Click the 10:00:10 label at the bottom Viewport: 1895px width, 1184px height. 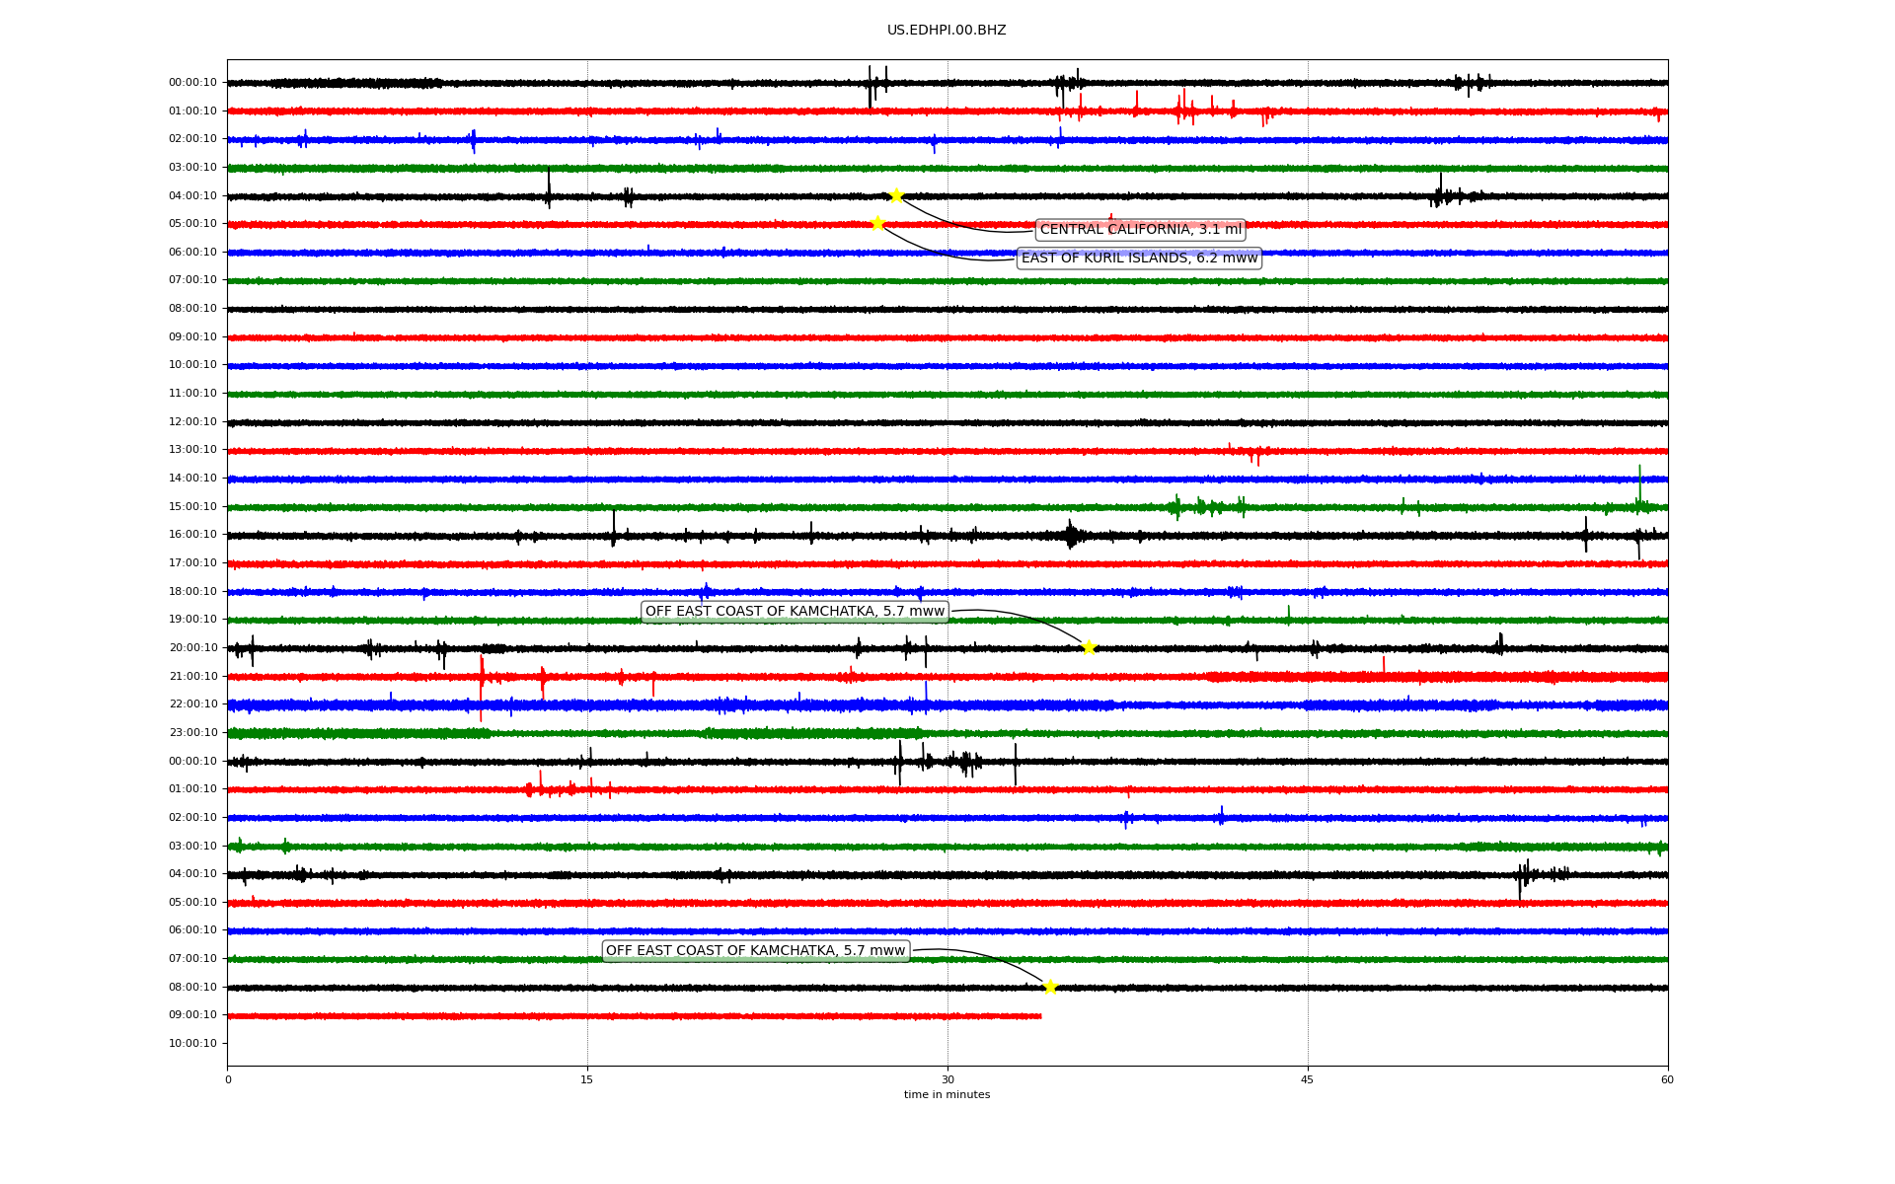192,1044
